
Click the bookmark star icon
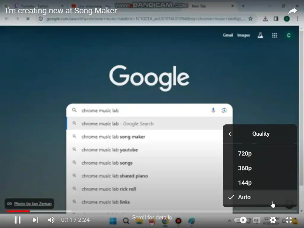pos(251,19)
